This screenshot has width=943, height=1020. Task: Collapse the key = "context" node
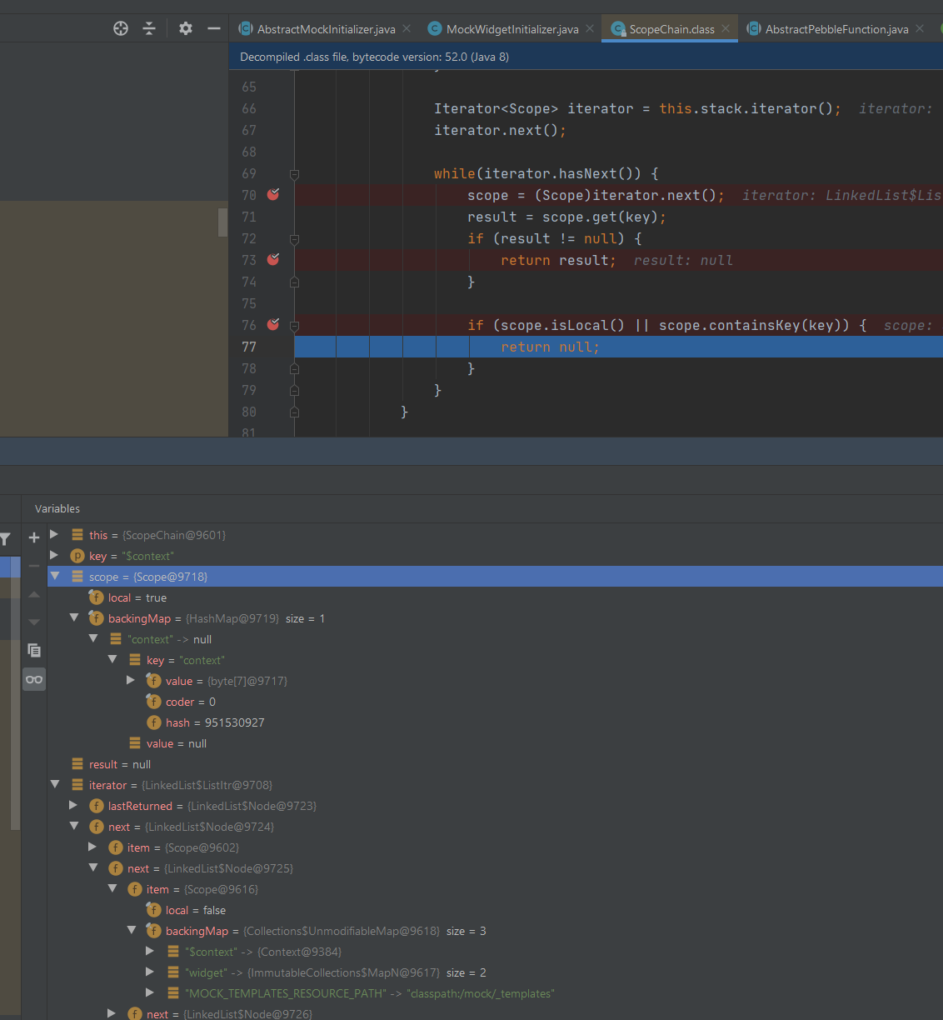click(112, 659)
